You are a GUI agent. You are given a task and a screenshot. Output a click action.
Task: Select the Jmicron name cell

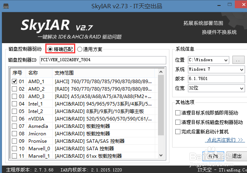[37, 134]
